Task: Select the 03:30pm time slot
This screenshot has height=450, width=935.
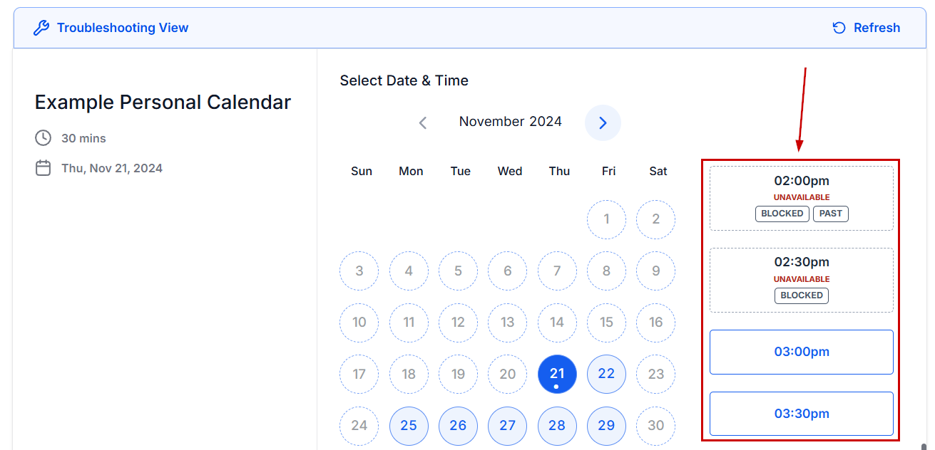Action: click(x=801, y=414)
